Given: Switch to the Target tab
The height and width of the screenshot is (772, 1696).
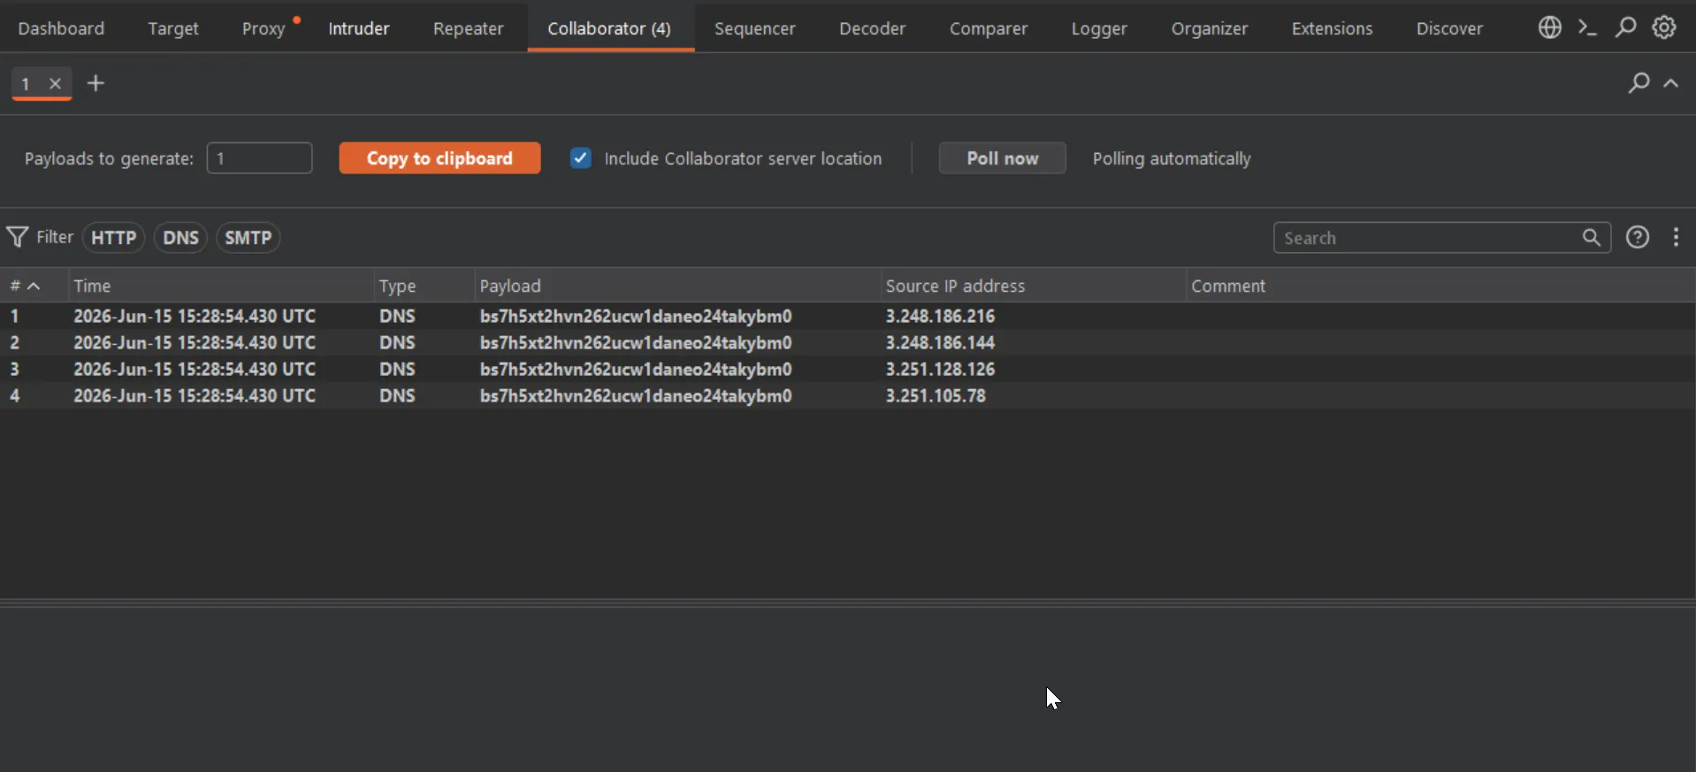Looking at the screenshot, I should 173,28.
